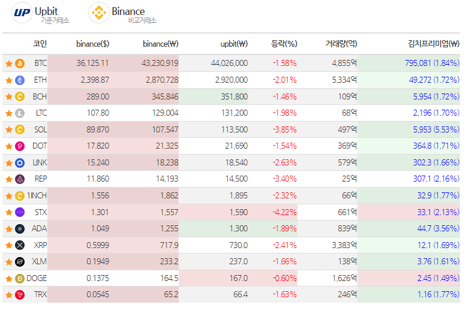Click ETH volume 5,334억

point(344,80)
